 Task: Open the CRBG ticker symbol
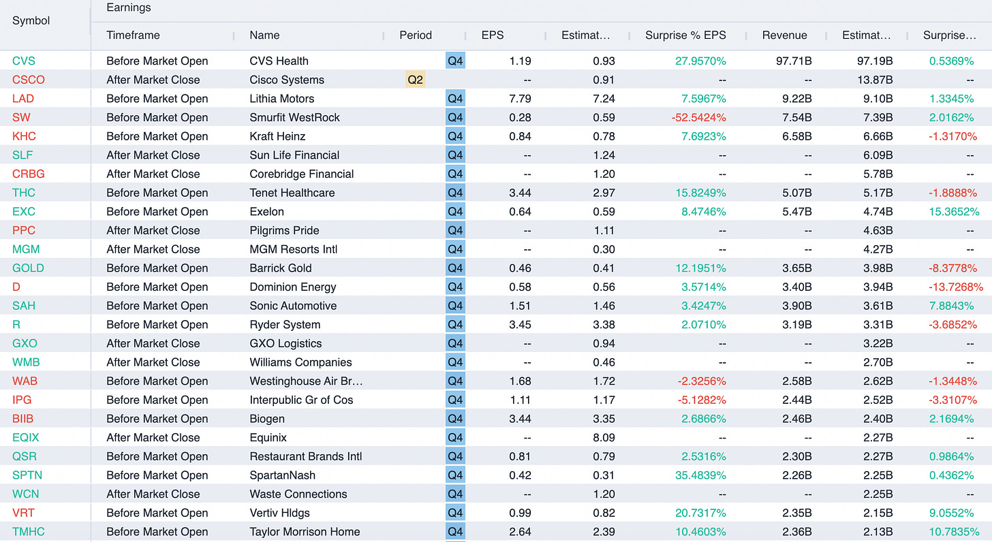coord(28,174)
